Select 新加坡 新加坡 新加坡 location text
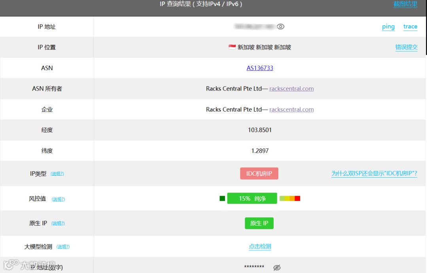This screenshot has height=273, width=427. [x=264, y=47]
